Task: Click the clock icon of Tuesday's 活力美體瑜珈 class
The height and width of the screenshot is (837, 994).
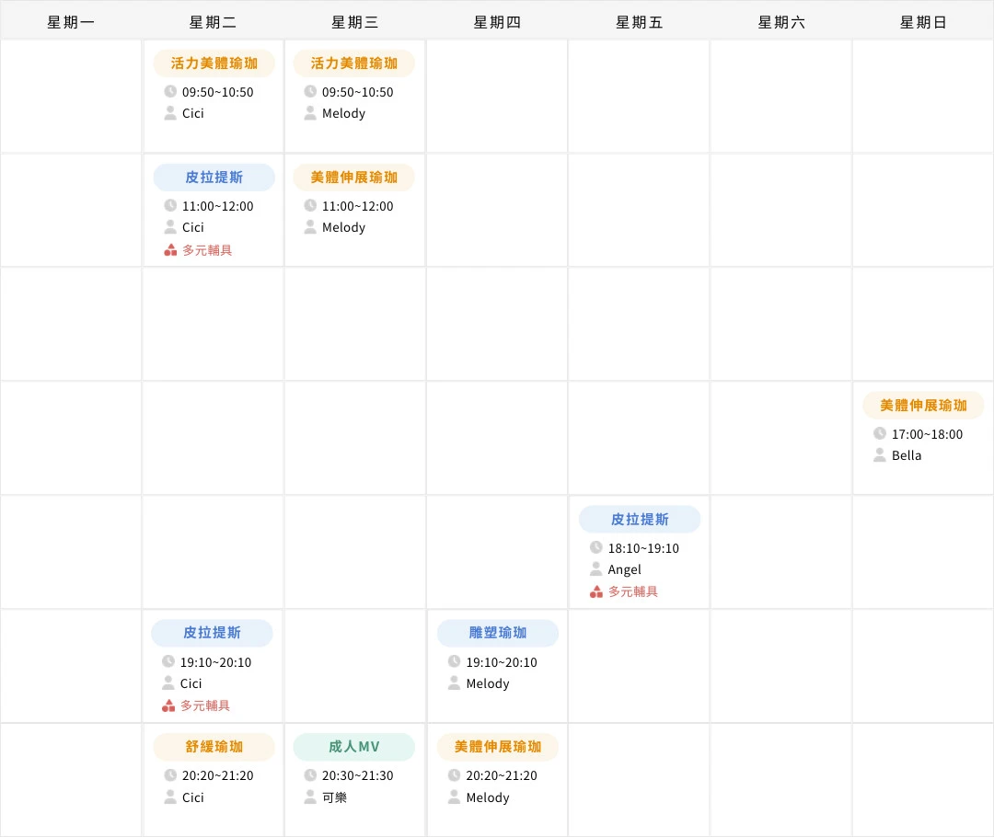Action: 168,91
